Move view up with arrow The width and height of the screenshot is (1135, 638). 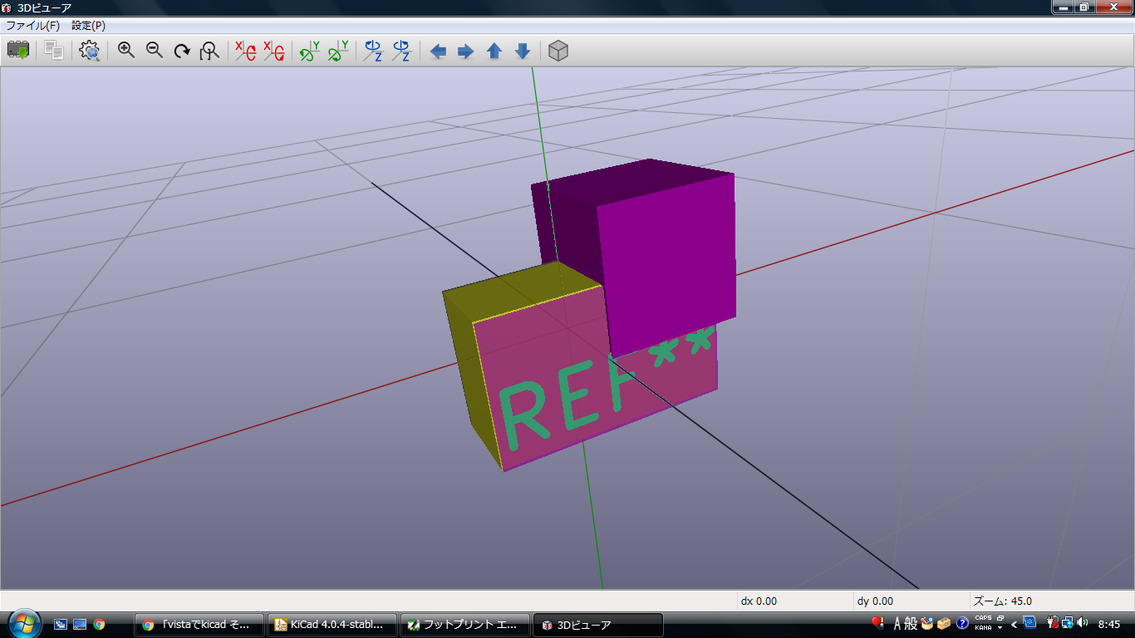coord(494,52)
